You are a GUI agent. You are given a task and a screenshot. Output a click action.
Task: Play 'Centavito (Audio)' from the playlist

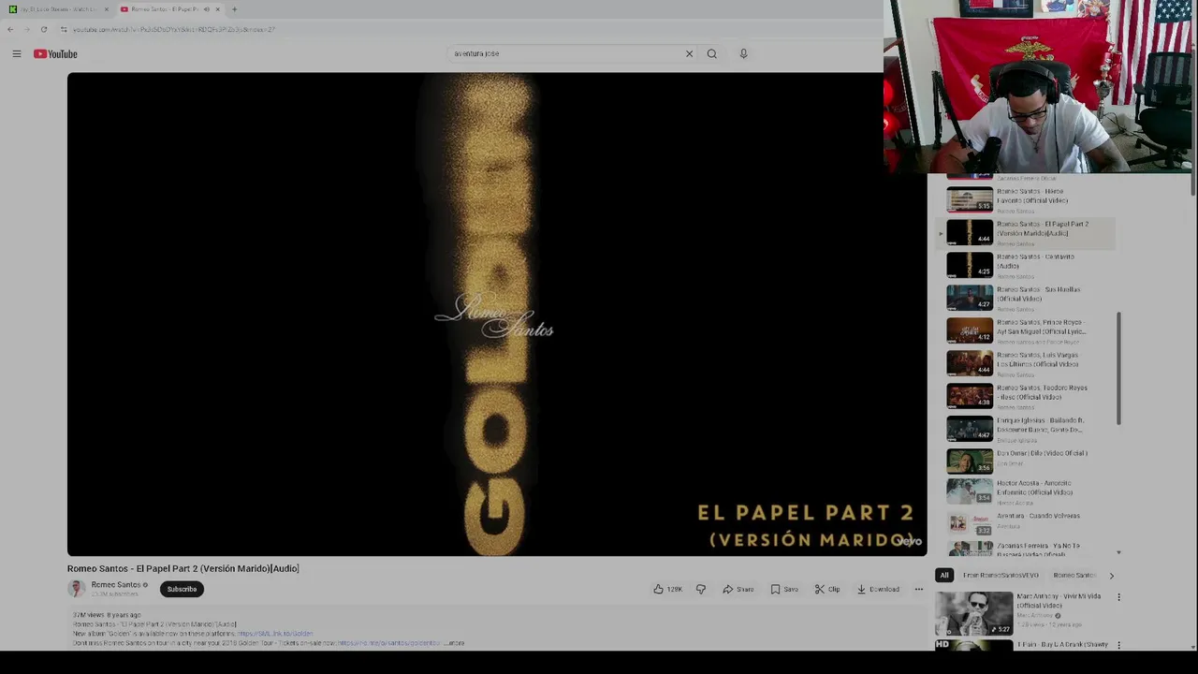pos(1027,265)
